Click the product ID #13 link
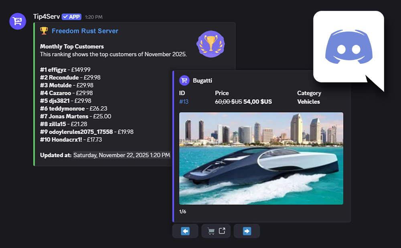The width and height of the screenshot is (401, 248). click(x=184, y=102)
